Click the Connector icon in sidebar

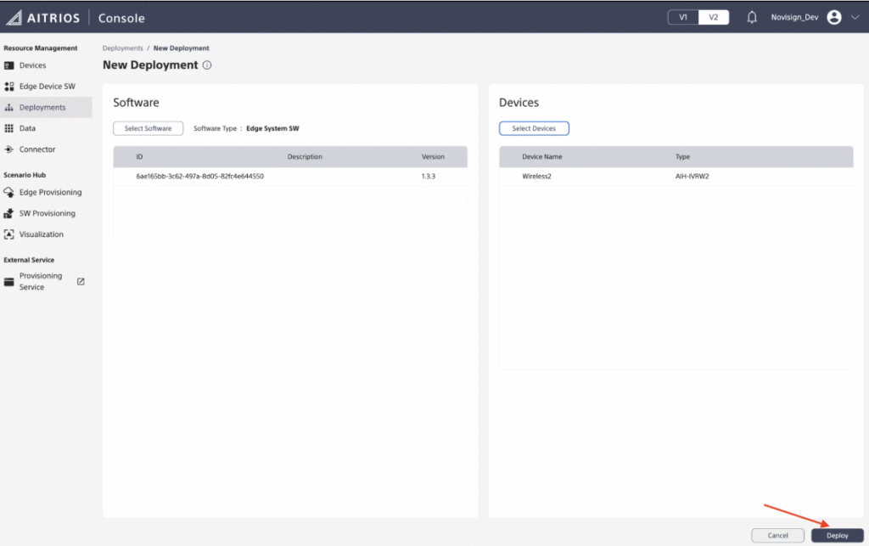pyautogui.click(x=9, y=149)
